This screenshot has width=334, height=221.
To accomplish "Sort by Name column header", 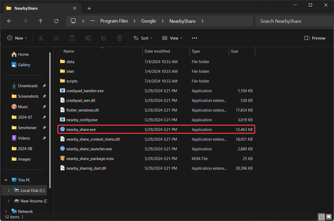I will pyautogui.click(x=69, y=51).
